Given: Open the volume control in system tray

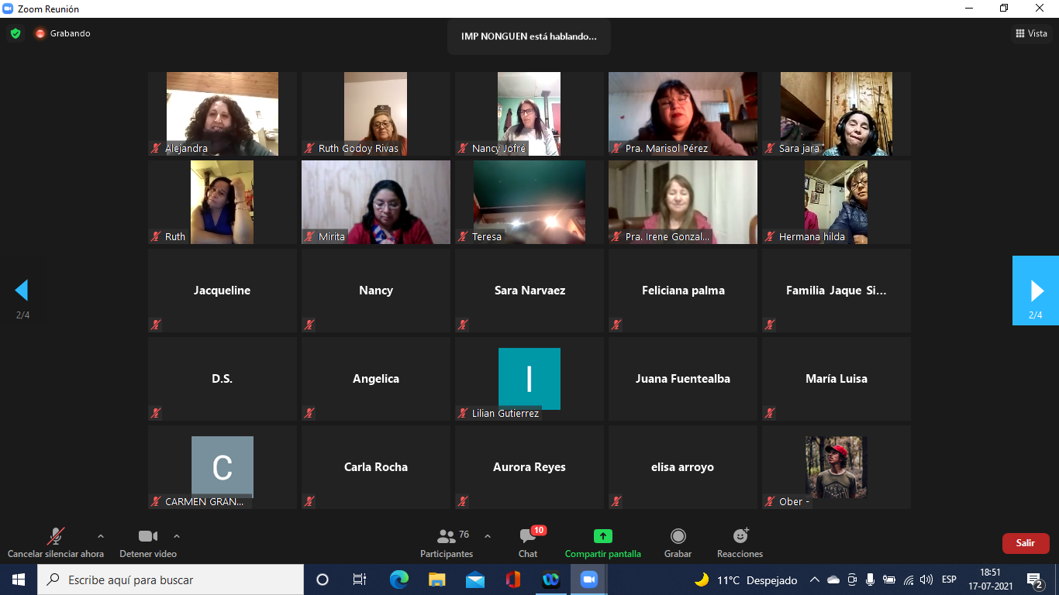Looking at the screenshot, I should [926, 580].
